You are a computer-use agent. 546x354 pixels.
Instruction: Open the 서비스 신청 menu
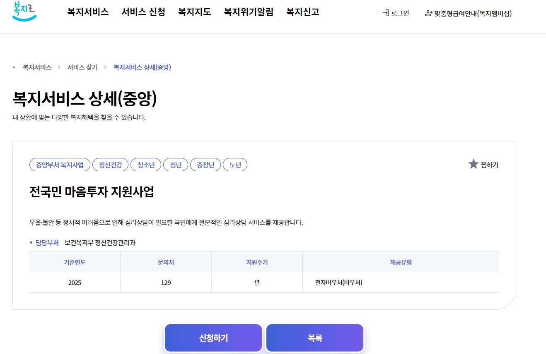pyautogui.click(x=143, y=12)
